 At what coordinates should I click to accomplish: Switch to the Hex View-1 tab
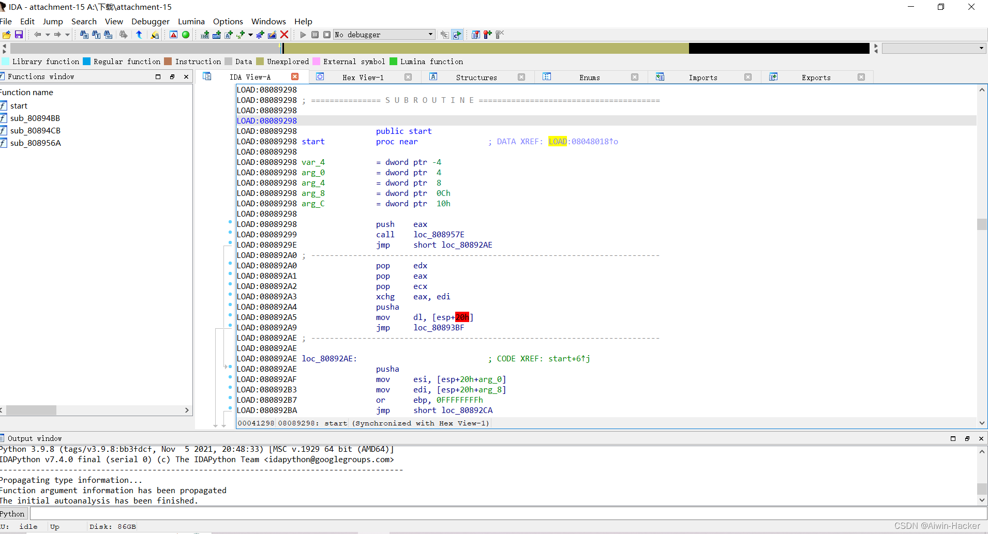363,78
